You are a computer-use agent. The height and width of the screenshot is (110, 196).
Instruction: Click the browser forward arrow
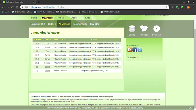[8, 7]
